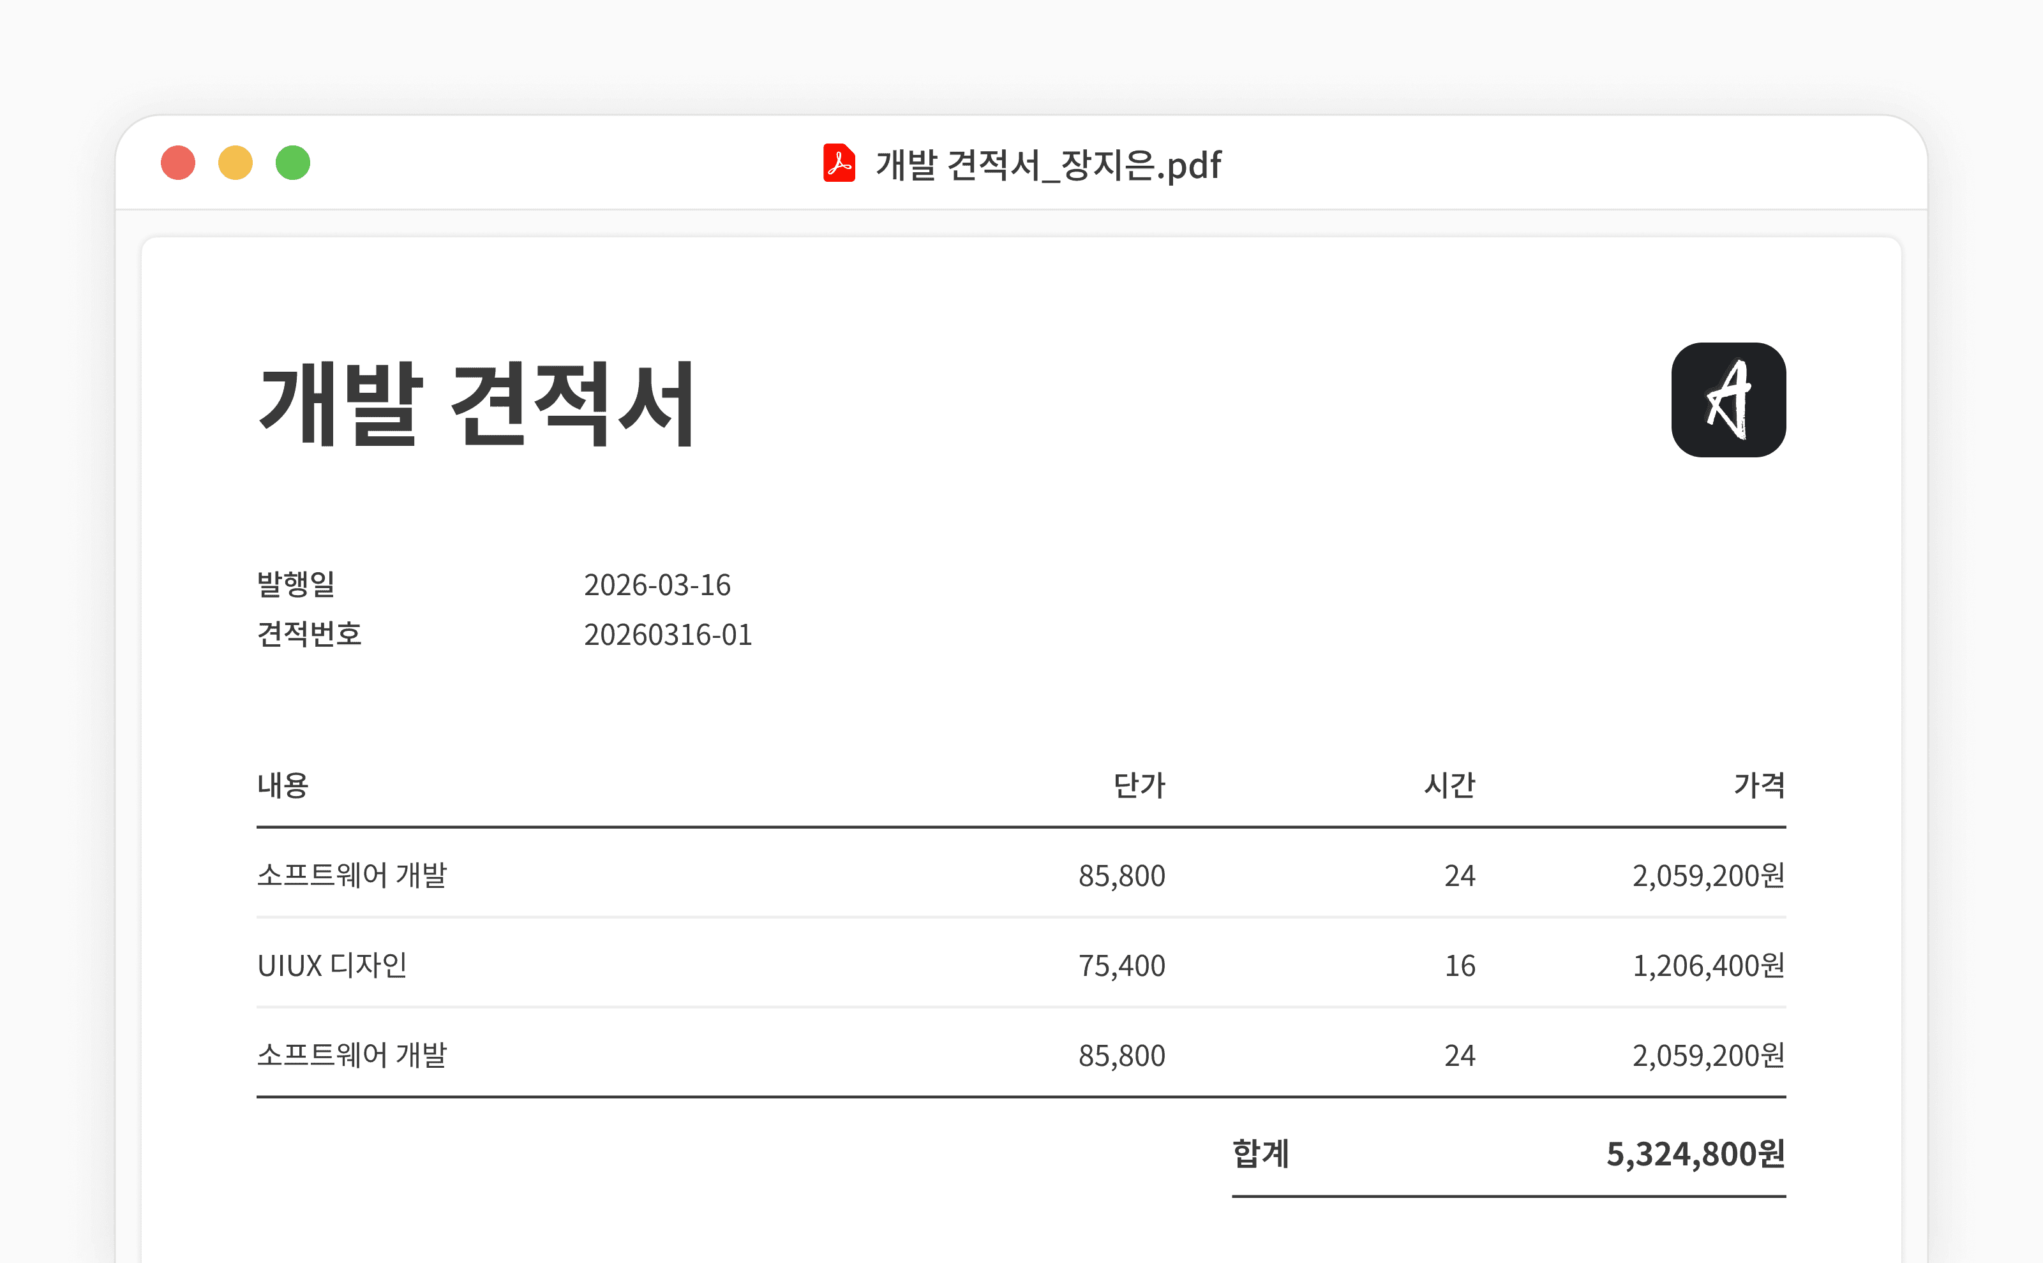
Task: Click the 75,400 unit price cell
Action: pyautogui.click(x=1121, y=966)
